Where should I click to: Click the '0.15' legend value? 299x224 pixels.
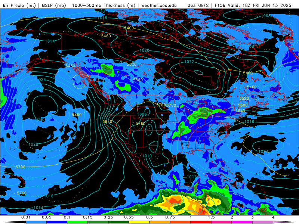point(88,217)
